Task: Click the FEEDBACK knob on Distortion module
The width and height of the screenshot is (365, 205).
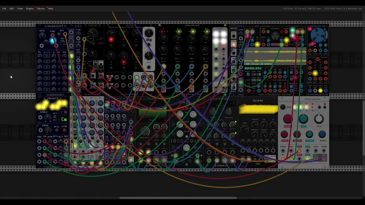Action: 229,112
